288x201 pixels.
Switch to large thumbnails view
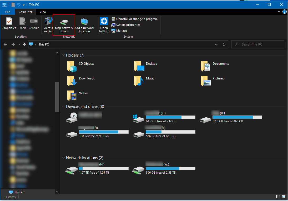click(284, 197)
